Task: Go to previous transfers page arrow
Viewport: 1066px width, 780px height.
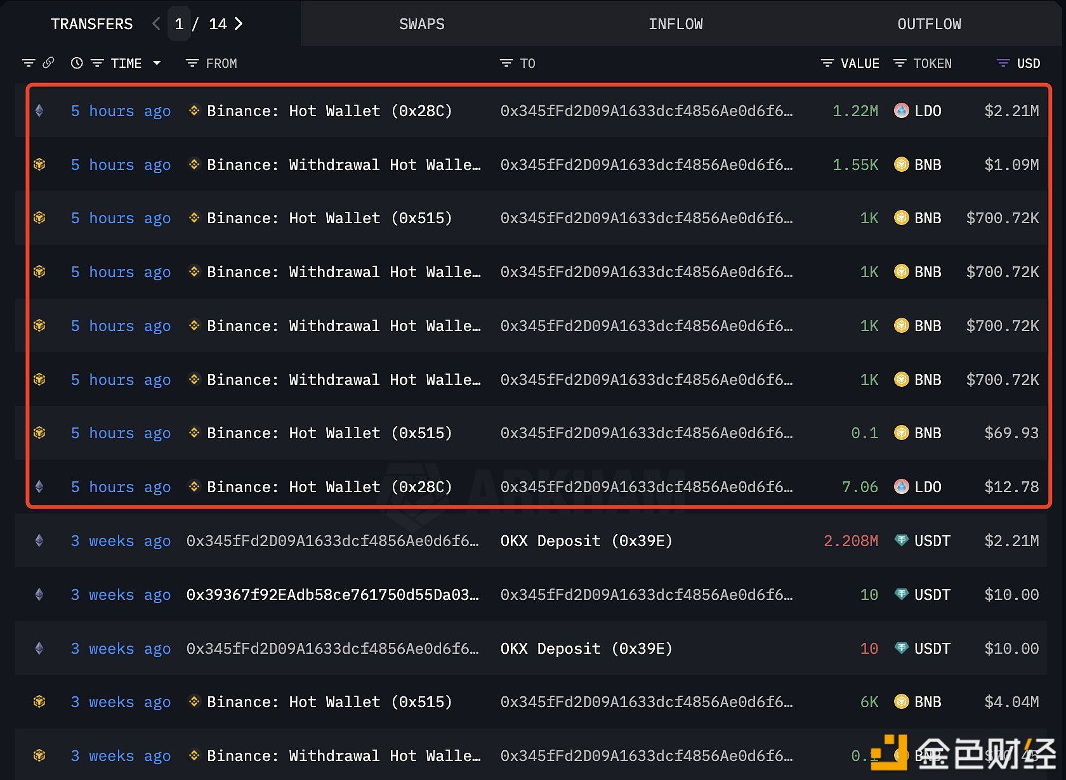Action: [156, 24]
